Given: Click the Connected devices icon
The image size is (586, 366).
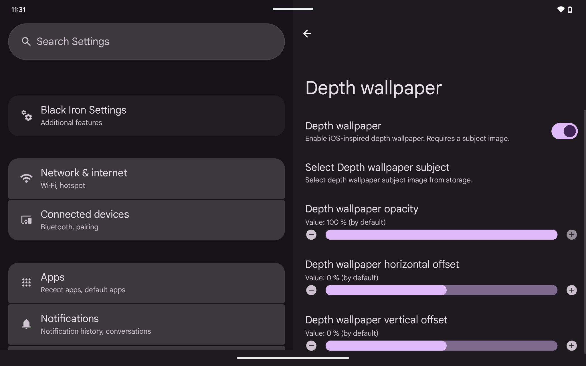Looking at the screenshot, I should (x=26, y=220).
